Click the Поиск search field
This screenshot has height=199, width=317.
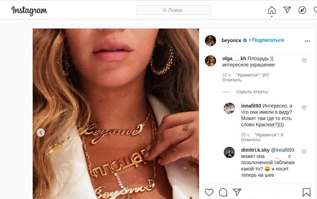[x=174, y=10]
